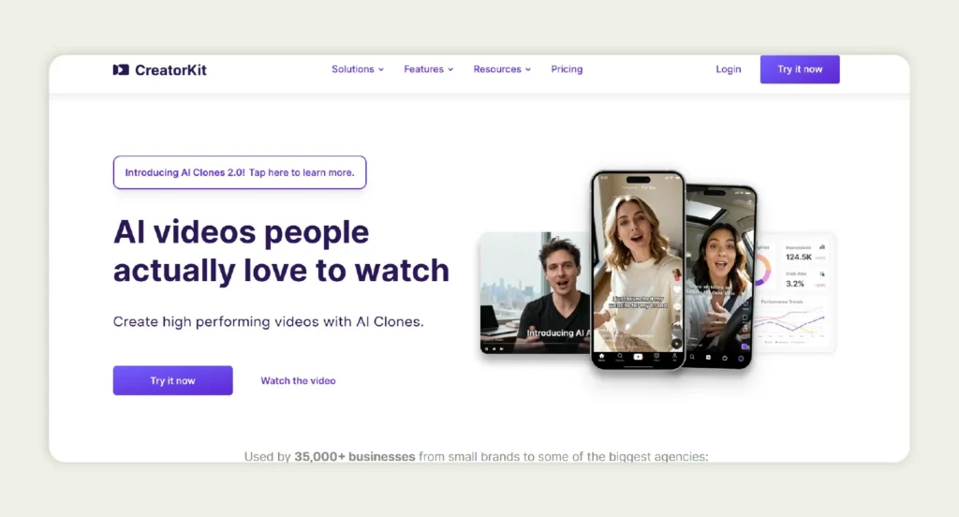
Task: Select the blonde woman phone video
Action: point(638,270)
